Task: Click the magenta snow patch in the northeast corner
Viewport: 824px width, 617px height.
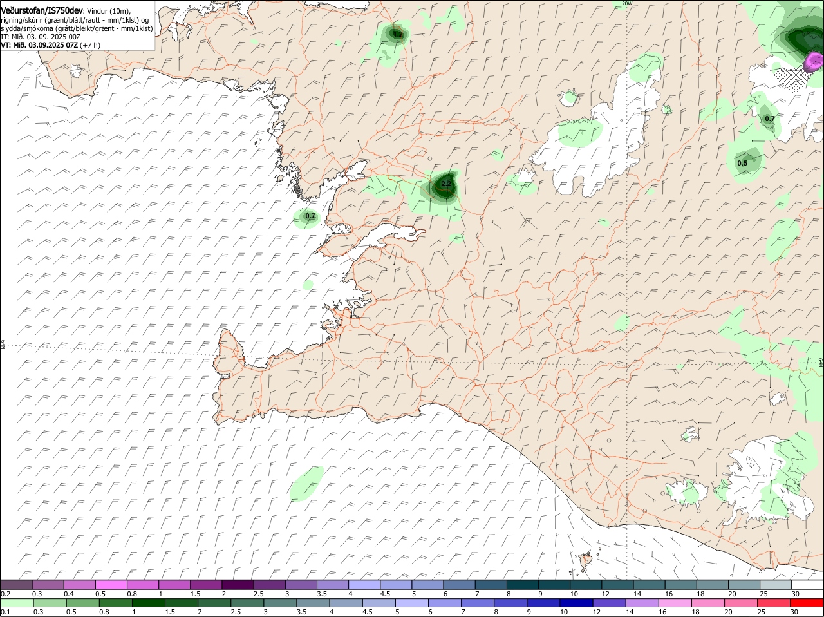Action: click(x=814, y=62)
